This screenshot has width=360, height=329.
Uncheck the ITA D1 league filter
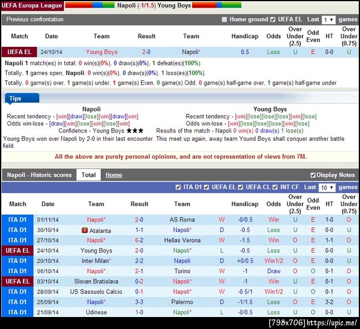tap(178, 188)
